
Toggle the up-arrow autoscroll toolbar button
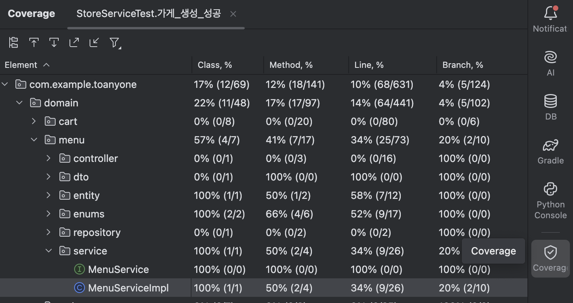(x=34, y=42)
